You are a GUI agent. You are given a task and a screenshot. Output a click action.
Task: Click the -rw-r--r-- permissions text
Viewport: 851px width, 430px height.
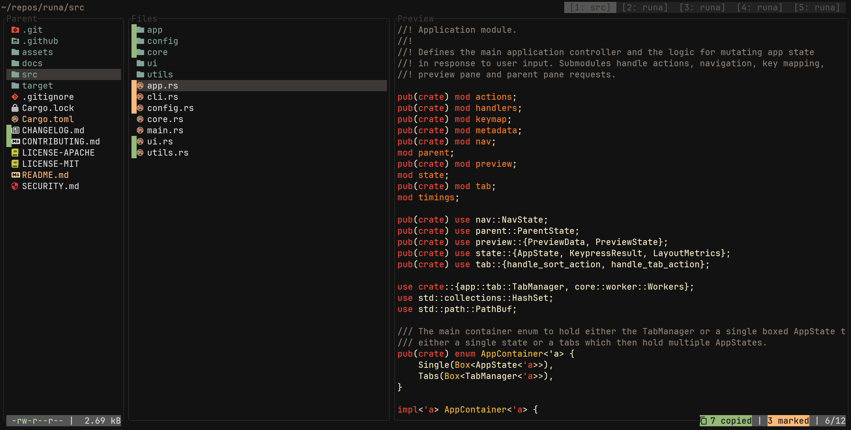[x=38, y=421]
